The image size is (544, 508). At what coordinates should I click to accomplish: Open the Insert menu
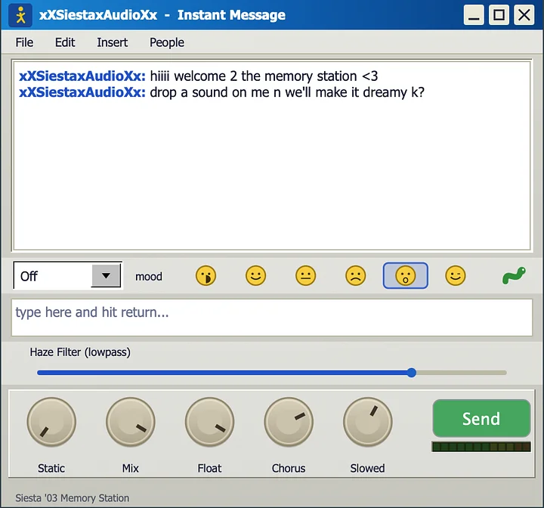click(112, 42)
